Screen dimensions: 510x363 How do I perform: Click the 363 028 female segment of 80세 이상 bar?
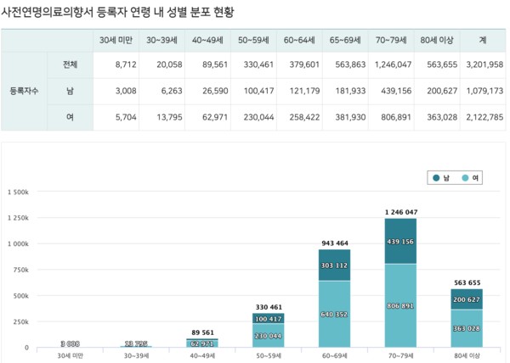[x=467, y=328]
